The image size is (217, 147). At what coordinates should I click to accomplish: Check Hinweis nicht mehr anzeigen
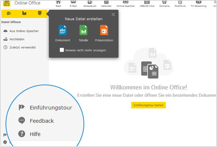pos(62,50)
